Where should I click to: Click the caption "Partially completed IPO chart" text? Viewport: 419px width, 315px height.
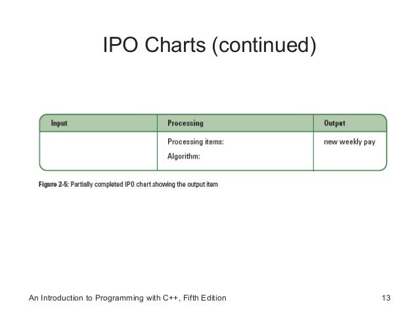coord(110,184)
